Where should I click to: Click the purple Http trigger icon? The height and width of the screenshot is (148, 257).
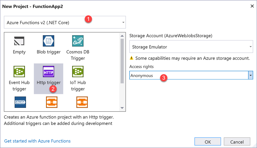click(48, 72)
